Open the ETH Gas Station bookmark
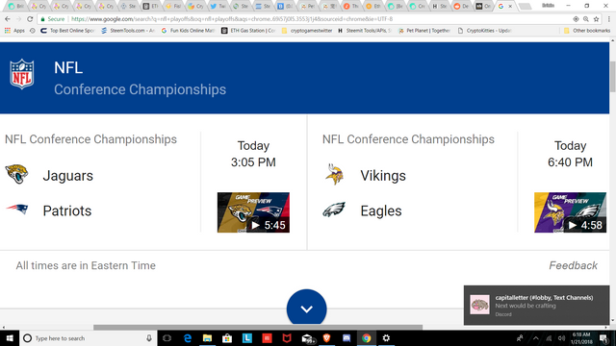This screenshot has height=346, width=616. point(248,30)
